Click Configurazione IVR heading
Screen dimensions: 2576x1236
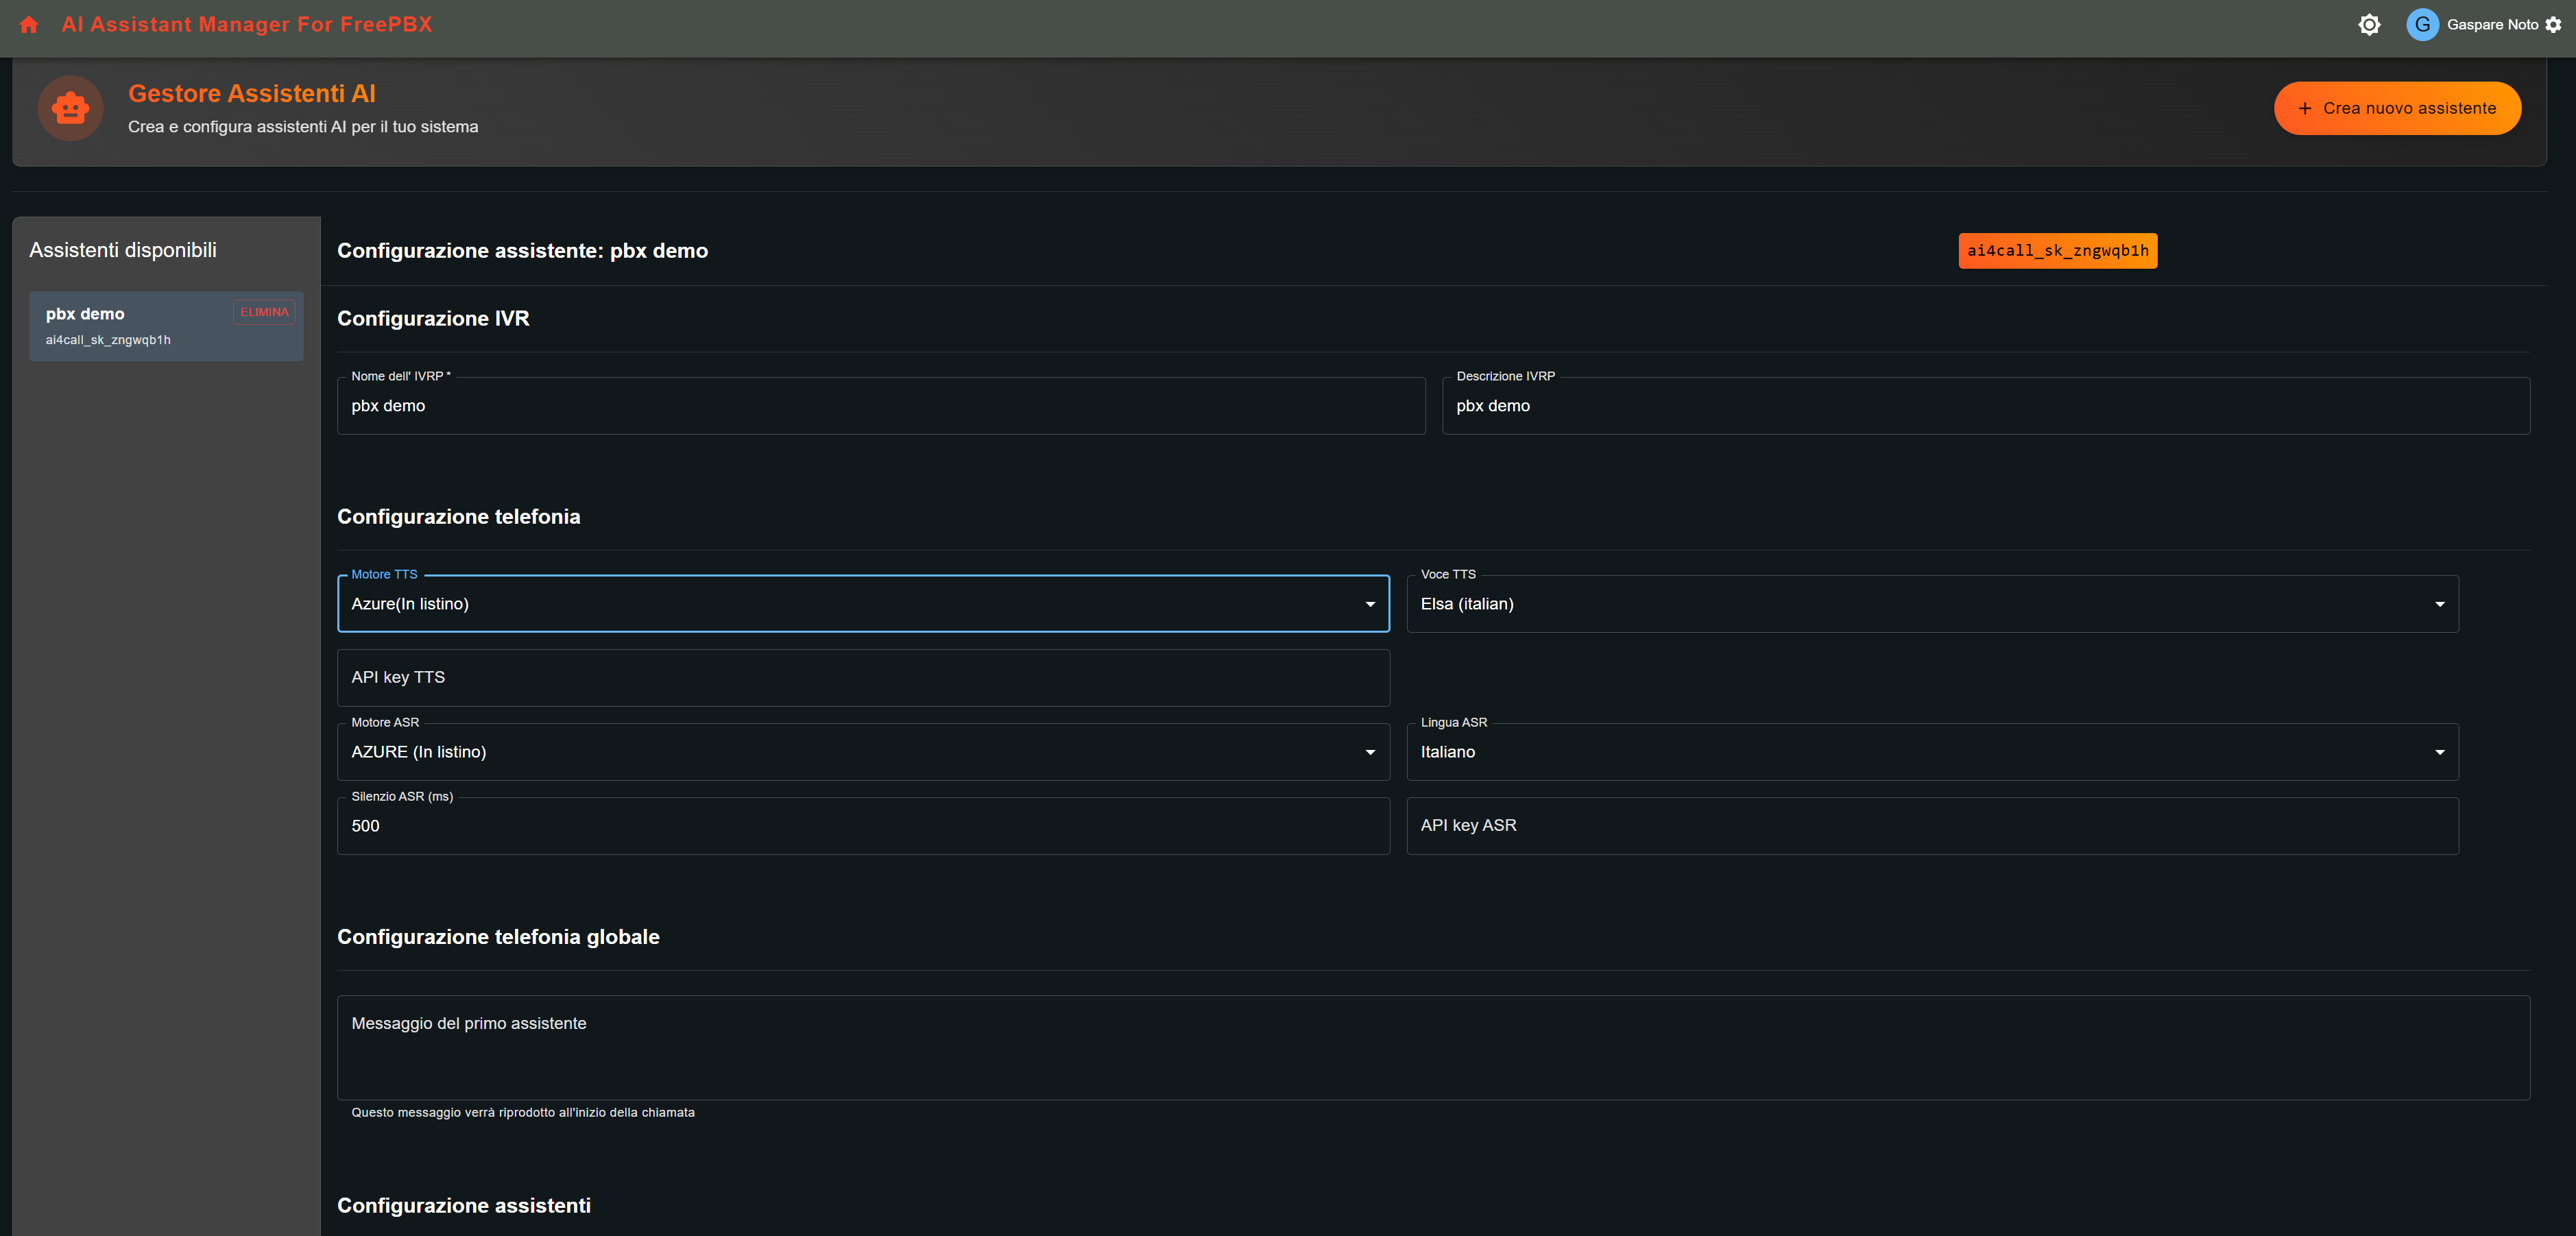(433, 319)
